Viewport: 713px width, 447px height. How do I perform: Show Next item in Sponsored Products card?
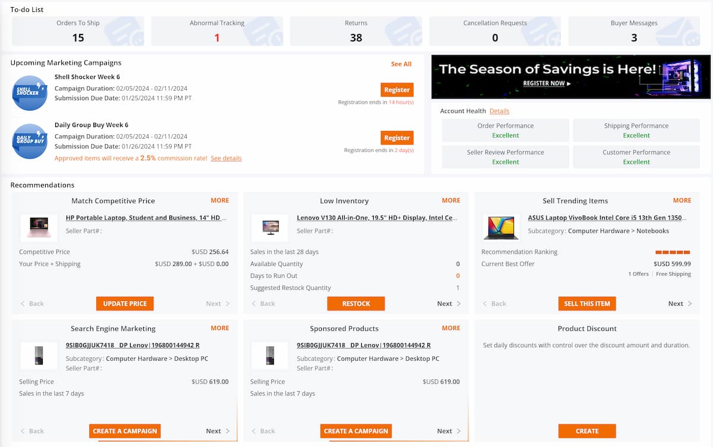pos(449,431)
